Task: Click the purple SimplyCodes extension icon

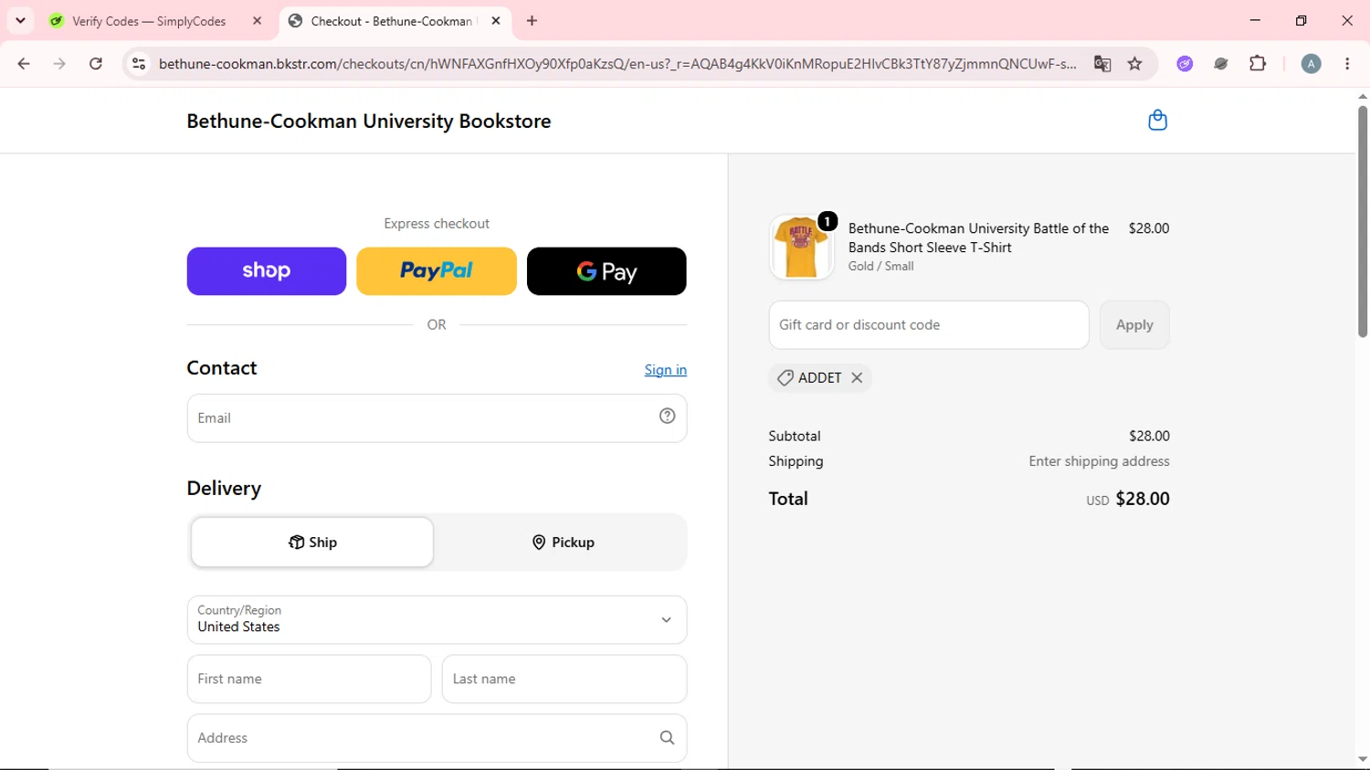Action: click(1185, 64)
